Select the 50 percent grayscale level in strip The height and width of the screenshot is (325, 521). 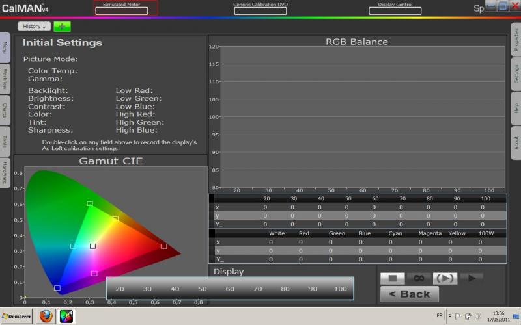point(203,289)
